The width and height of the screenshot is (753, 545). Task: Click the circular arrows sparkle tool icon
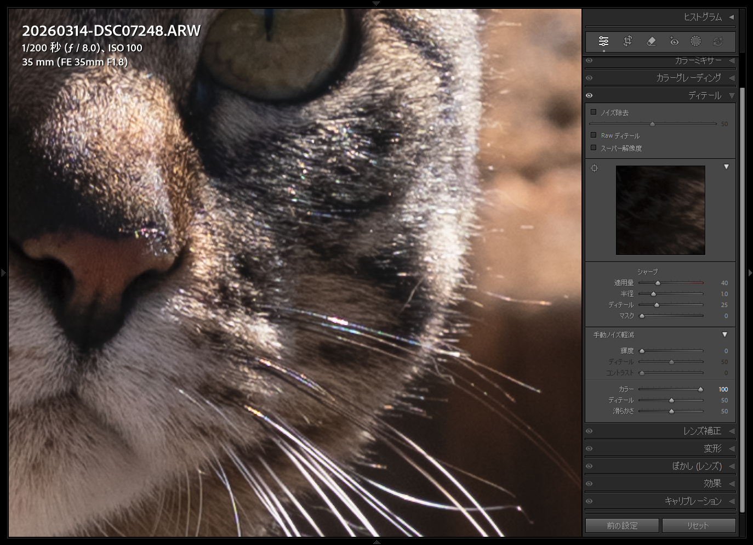click(x=718, y=41)
